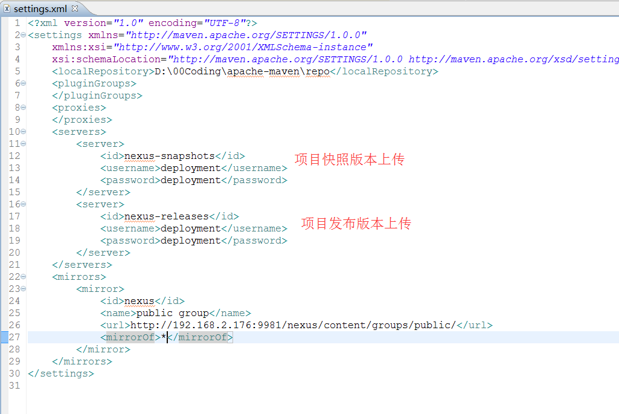Select the settings.xml editor tab
Image resolution: width=619 pixels, height=414 pixels.
click(40, 8)
